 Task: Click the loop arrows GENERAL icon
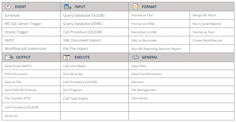tap(136, 57)
